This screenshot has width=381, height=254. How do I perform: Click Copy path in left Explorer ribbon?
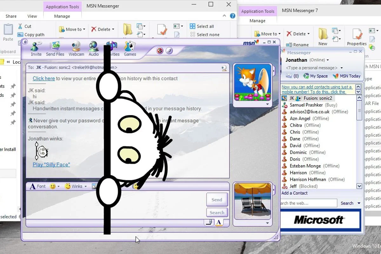click(x=31, y=35)
